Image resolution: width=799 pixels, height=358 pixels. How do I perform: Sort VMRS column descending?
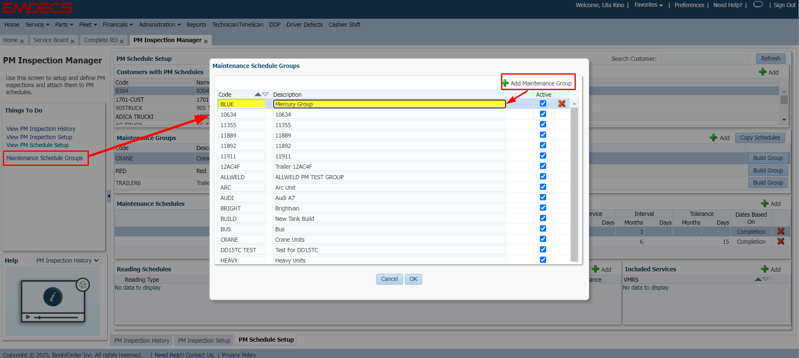(766, 279)
